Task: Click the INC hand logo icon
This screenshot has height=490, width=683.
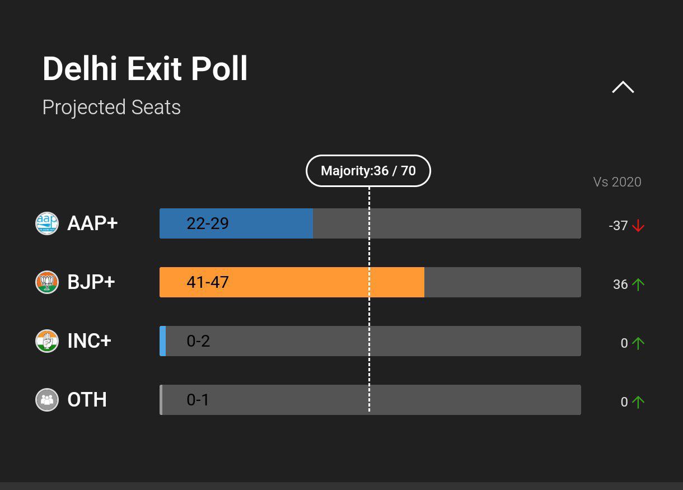Action: (47, 341)
